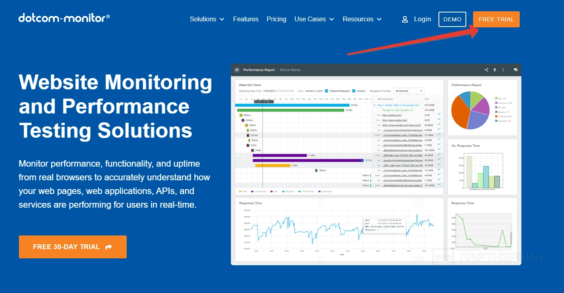564x293 pixels.
Task: Click the Connection legend swatch under waterfall
Action: [x=252, y=191]
